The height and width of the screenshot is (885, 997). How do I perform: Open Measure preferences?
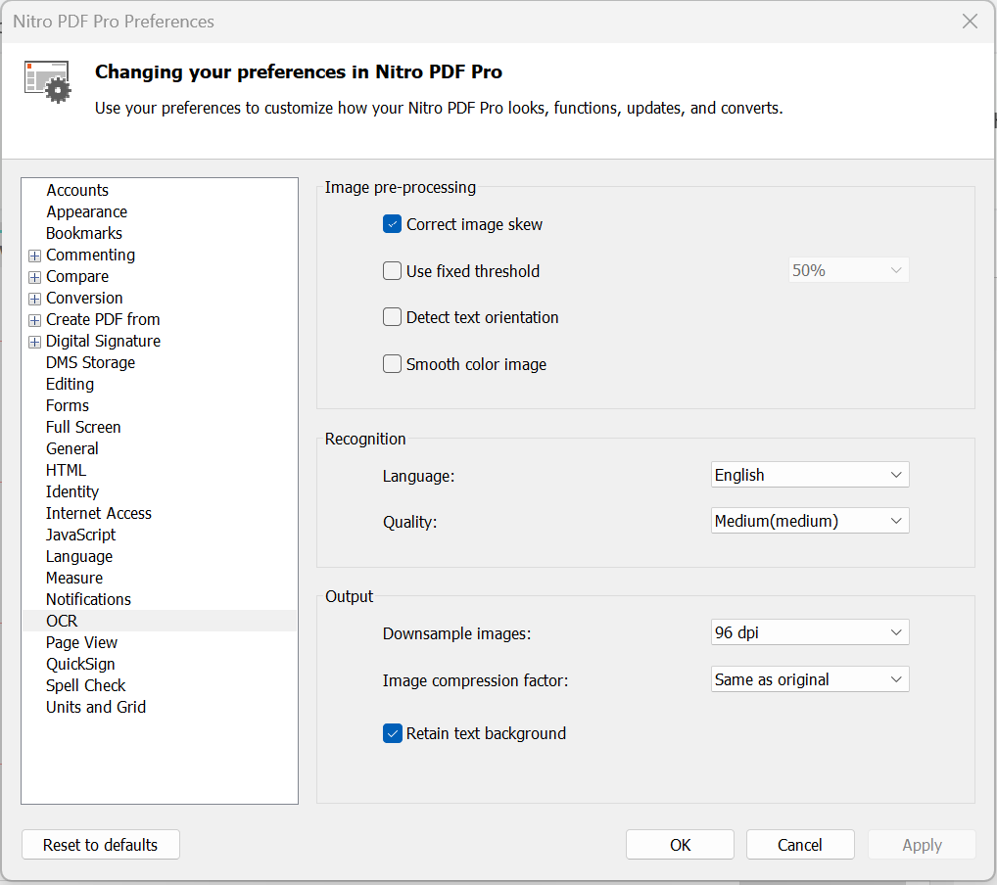[x=74, y=578]
